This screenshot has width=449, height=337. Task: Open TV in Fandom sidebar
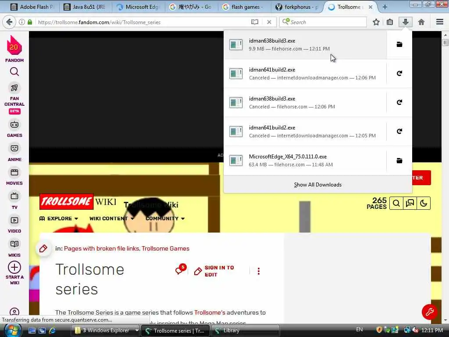pyautogui.click(x=14, y=201)
